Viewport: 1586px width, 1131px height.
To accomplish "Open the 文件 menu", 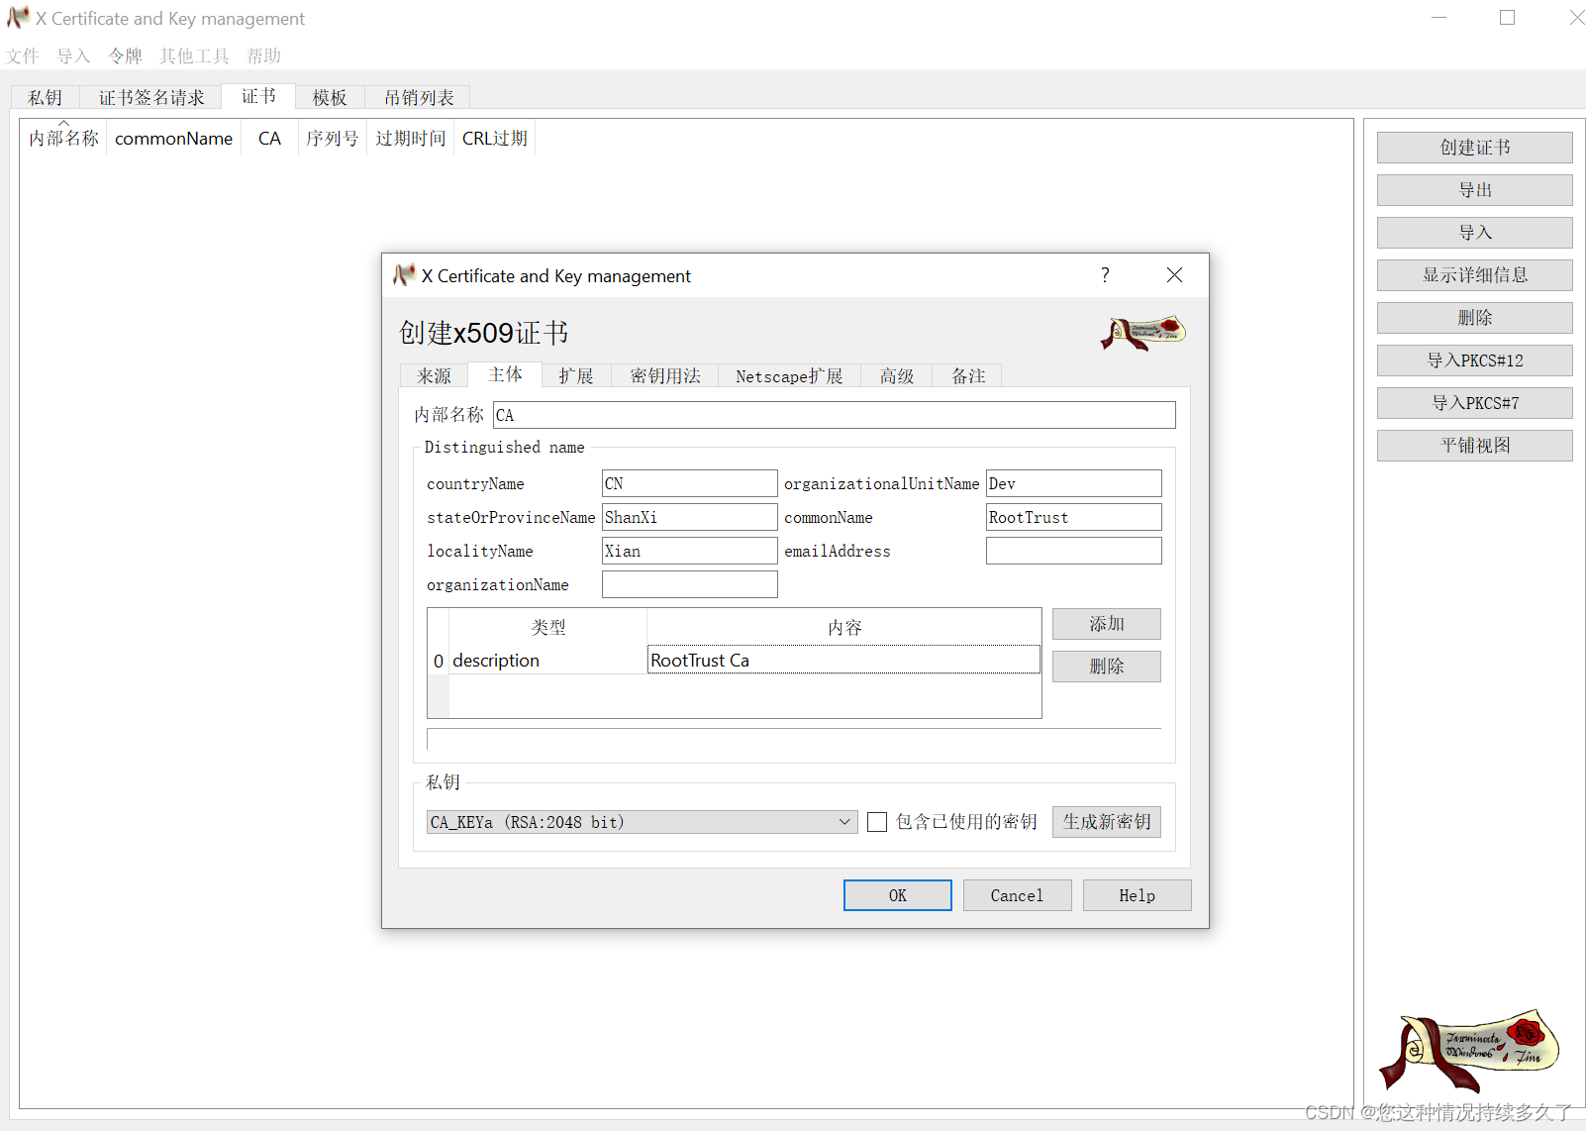I will [23, 55].
